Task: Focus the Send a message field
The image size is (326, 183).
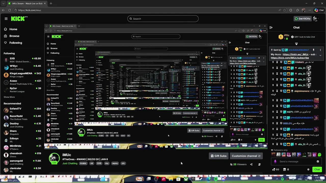Action: (296, 161)
